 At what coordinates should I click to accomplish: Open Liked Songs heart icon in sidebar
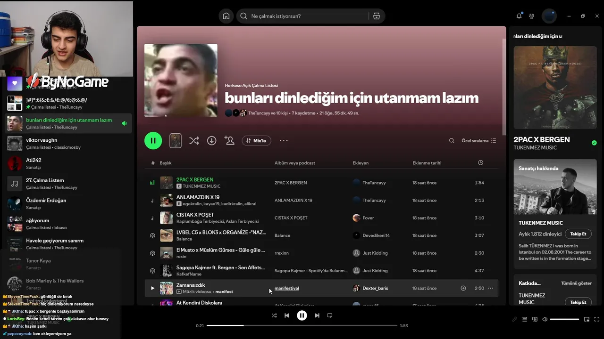pyautogui.click(x=15, y=83)
